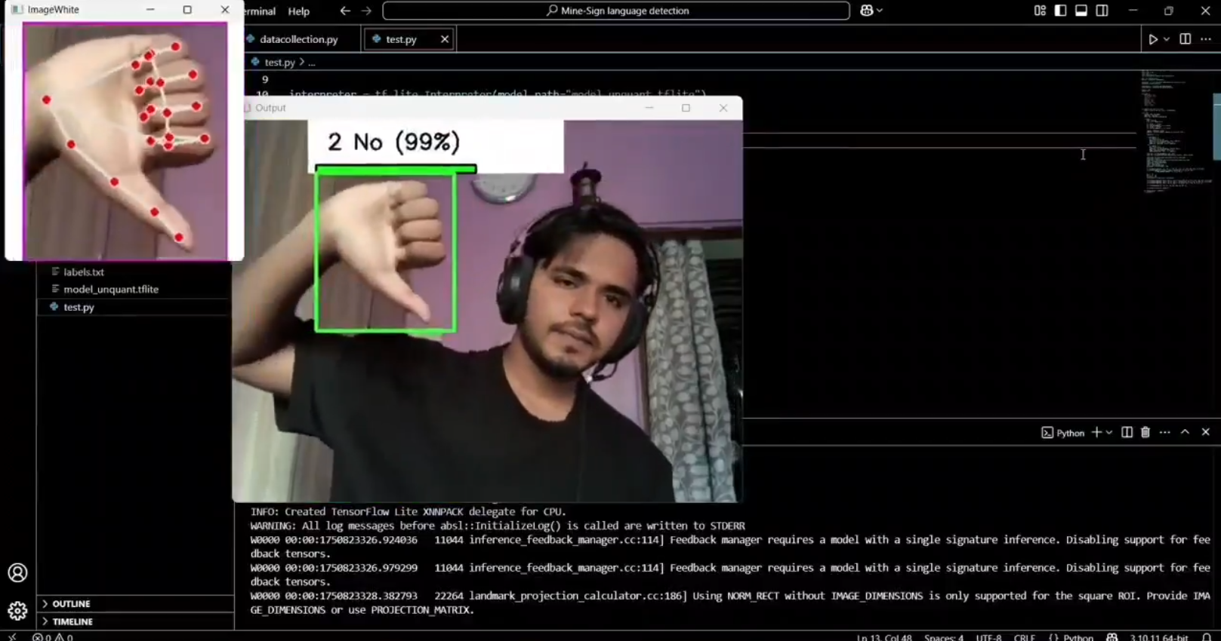Go forward with the navigation arrow
Viewport: 1221px width, 641px height.
point(366,11)
